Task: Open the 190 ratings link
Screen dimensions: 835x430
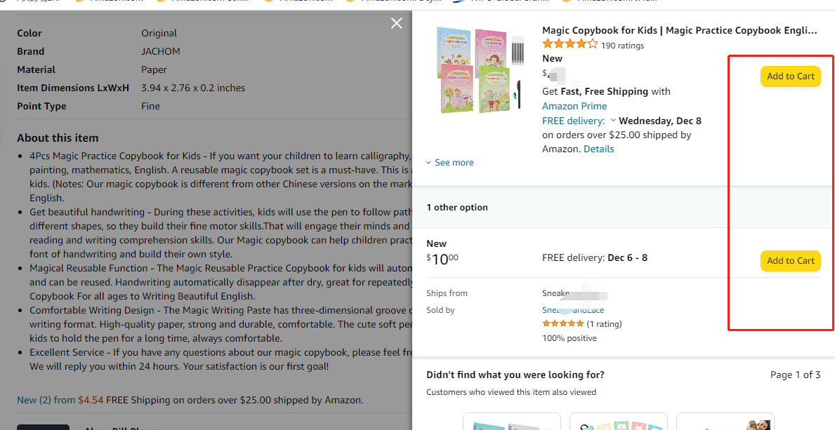Action: point(622,46)
